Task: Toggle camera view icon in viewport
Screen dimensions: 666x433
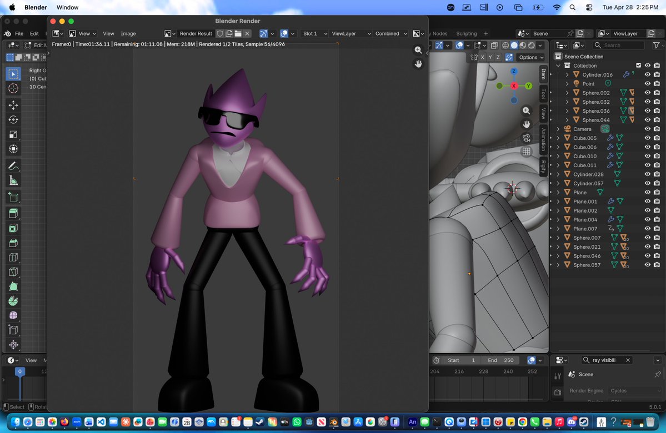Action: point(526,138)
